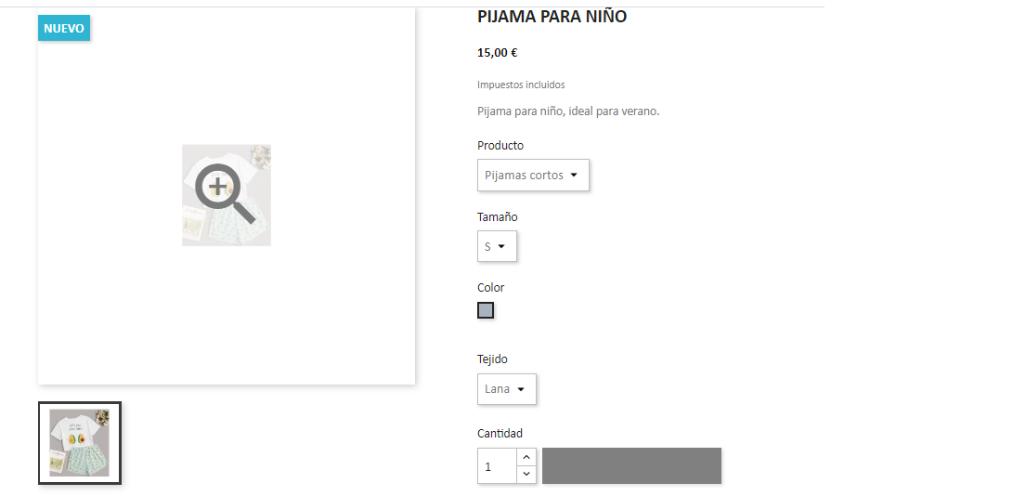
Task: Click the PIJAMA PARA NIÑO title
Action: coord(552,17)
